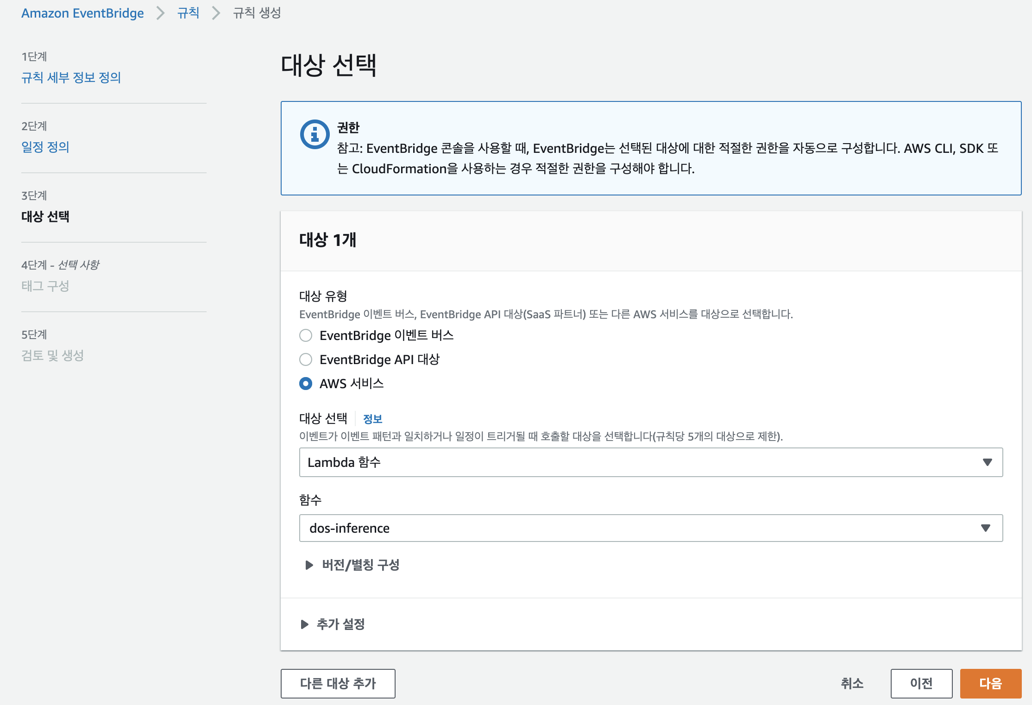Screen dimensions: 1032x705
Task: Select the EventBridge API 대상 radio button
Action: 306,359
